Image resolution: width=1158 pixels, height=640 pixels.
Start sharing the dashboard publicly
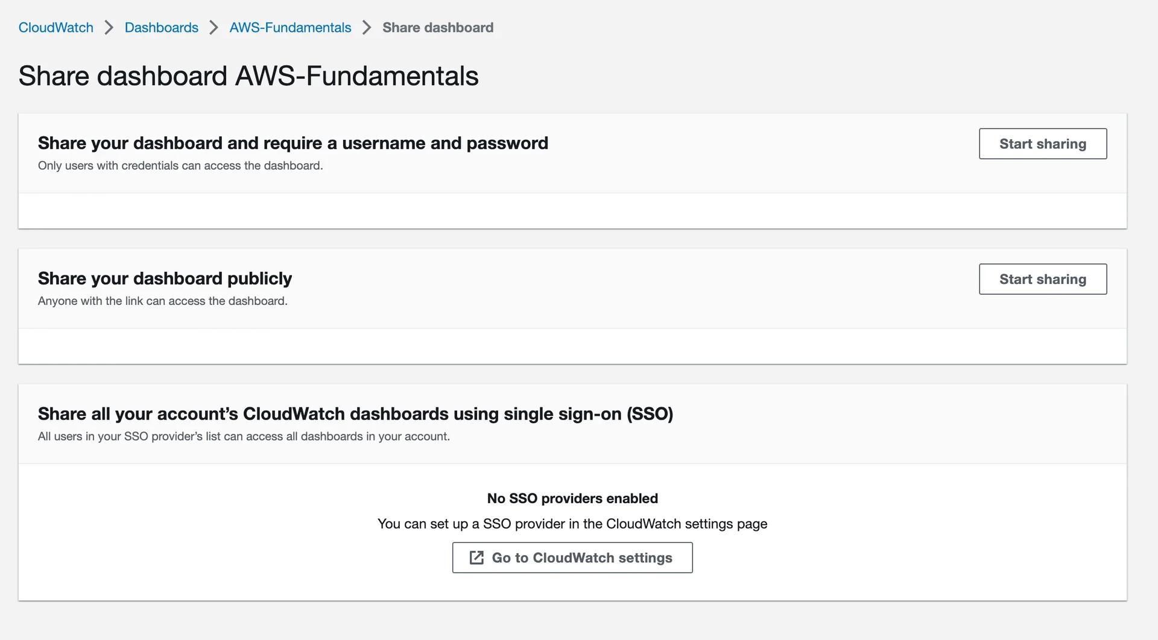coord(1043,279)
